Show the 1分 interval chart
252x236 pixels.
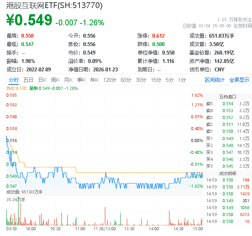[182, 80]
